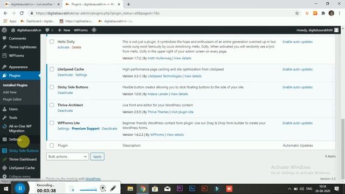The width and height of the screenshot is (345, 194).
Task: Open the digitalsaurabh.in site name menu
Action: [x=26, y=30]
